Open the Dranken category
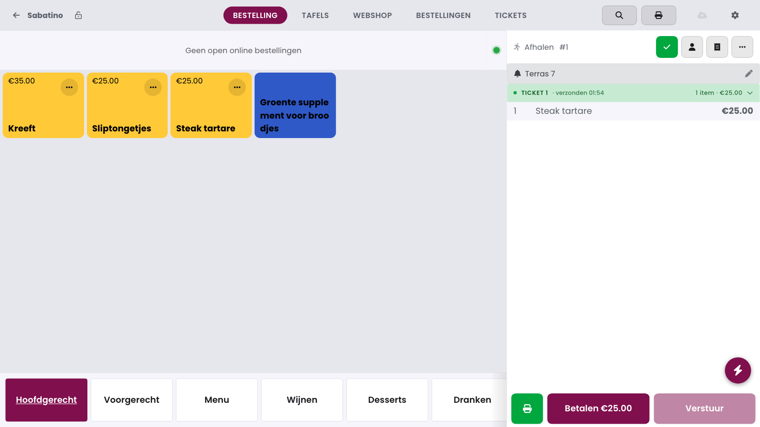Screen dimensions: 760x427 pyautogui.click(x=469, y=400)
